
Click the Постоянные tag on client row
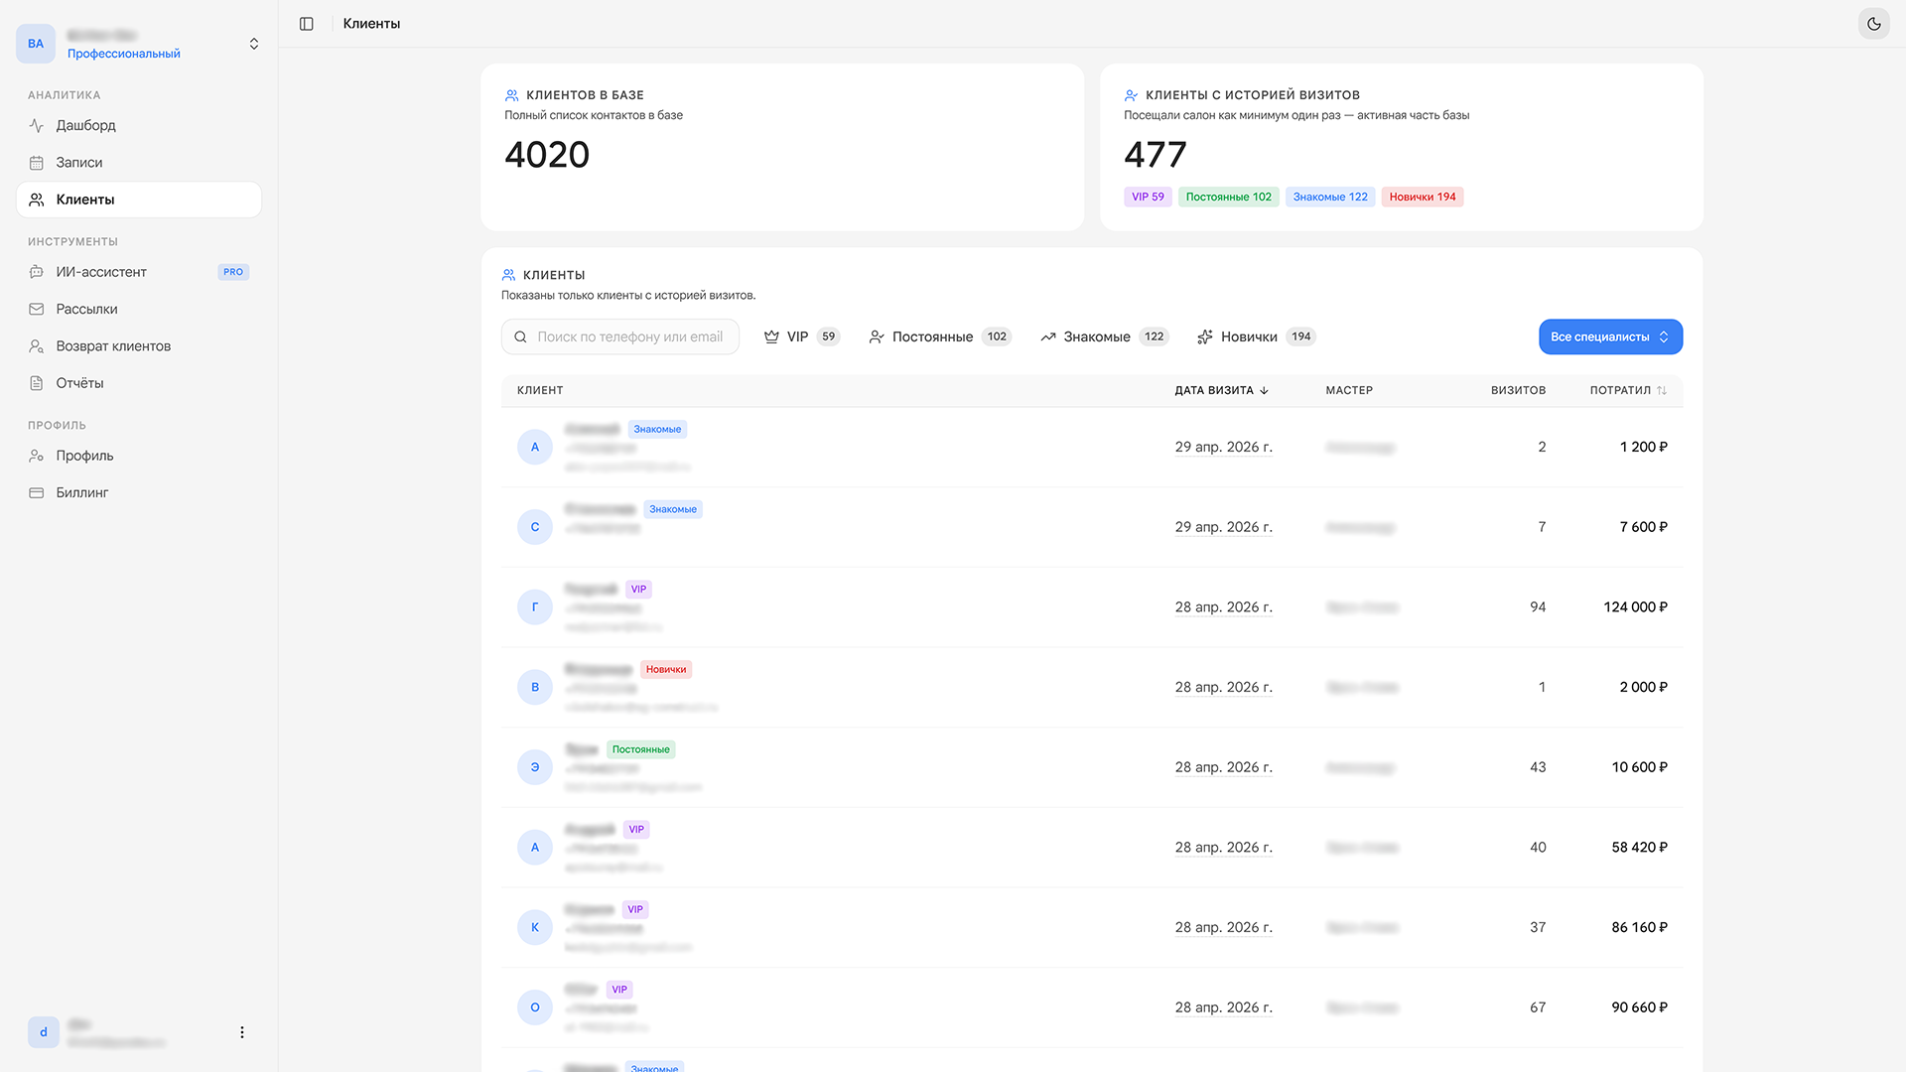640,749
